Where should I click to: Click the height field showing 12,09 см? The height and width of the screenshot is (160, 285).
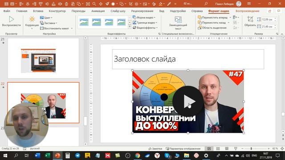click(x=268, y=20)
